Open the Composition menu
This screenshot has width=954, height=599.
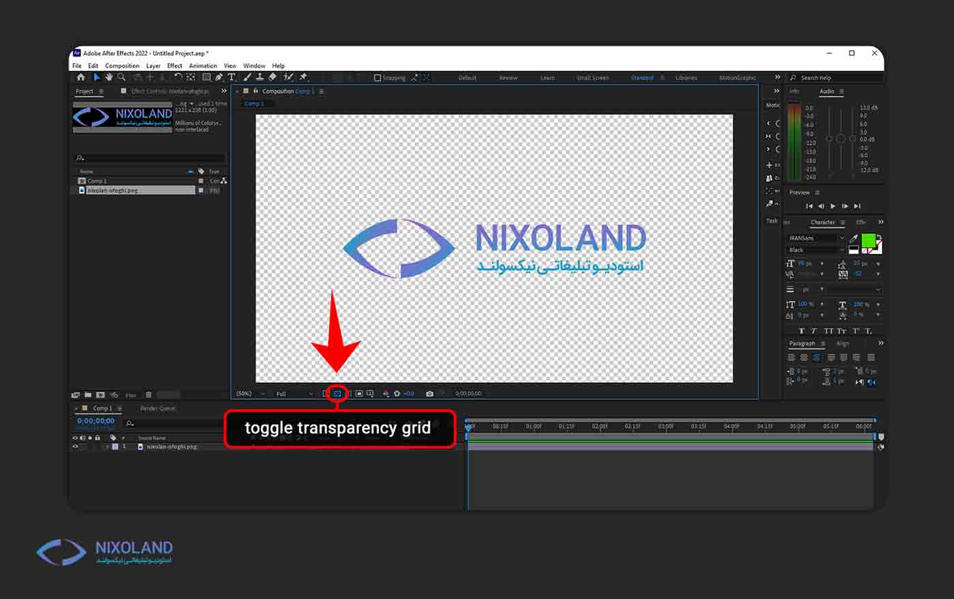(123, 66)
